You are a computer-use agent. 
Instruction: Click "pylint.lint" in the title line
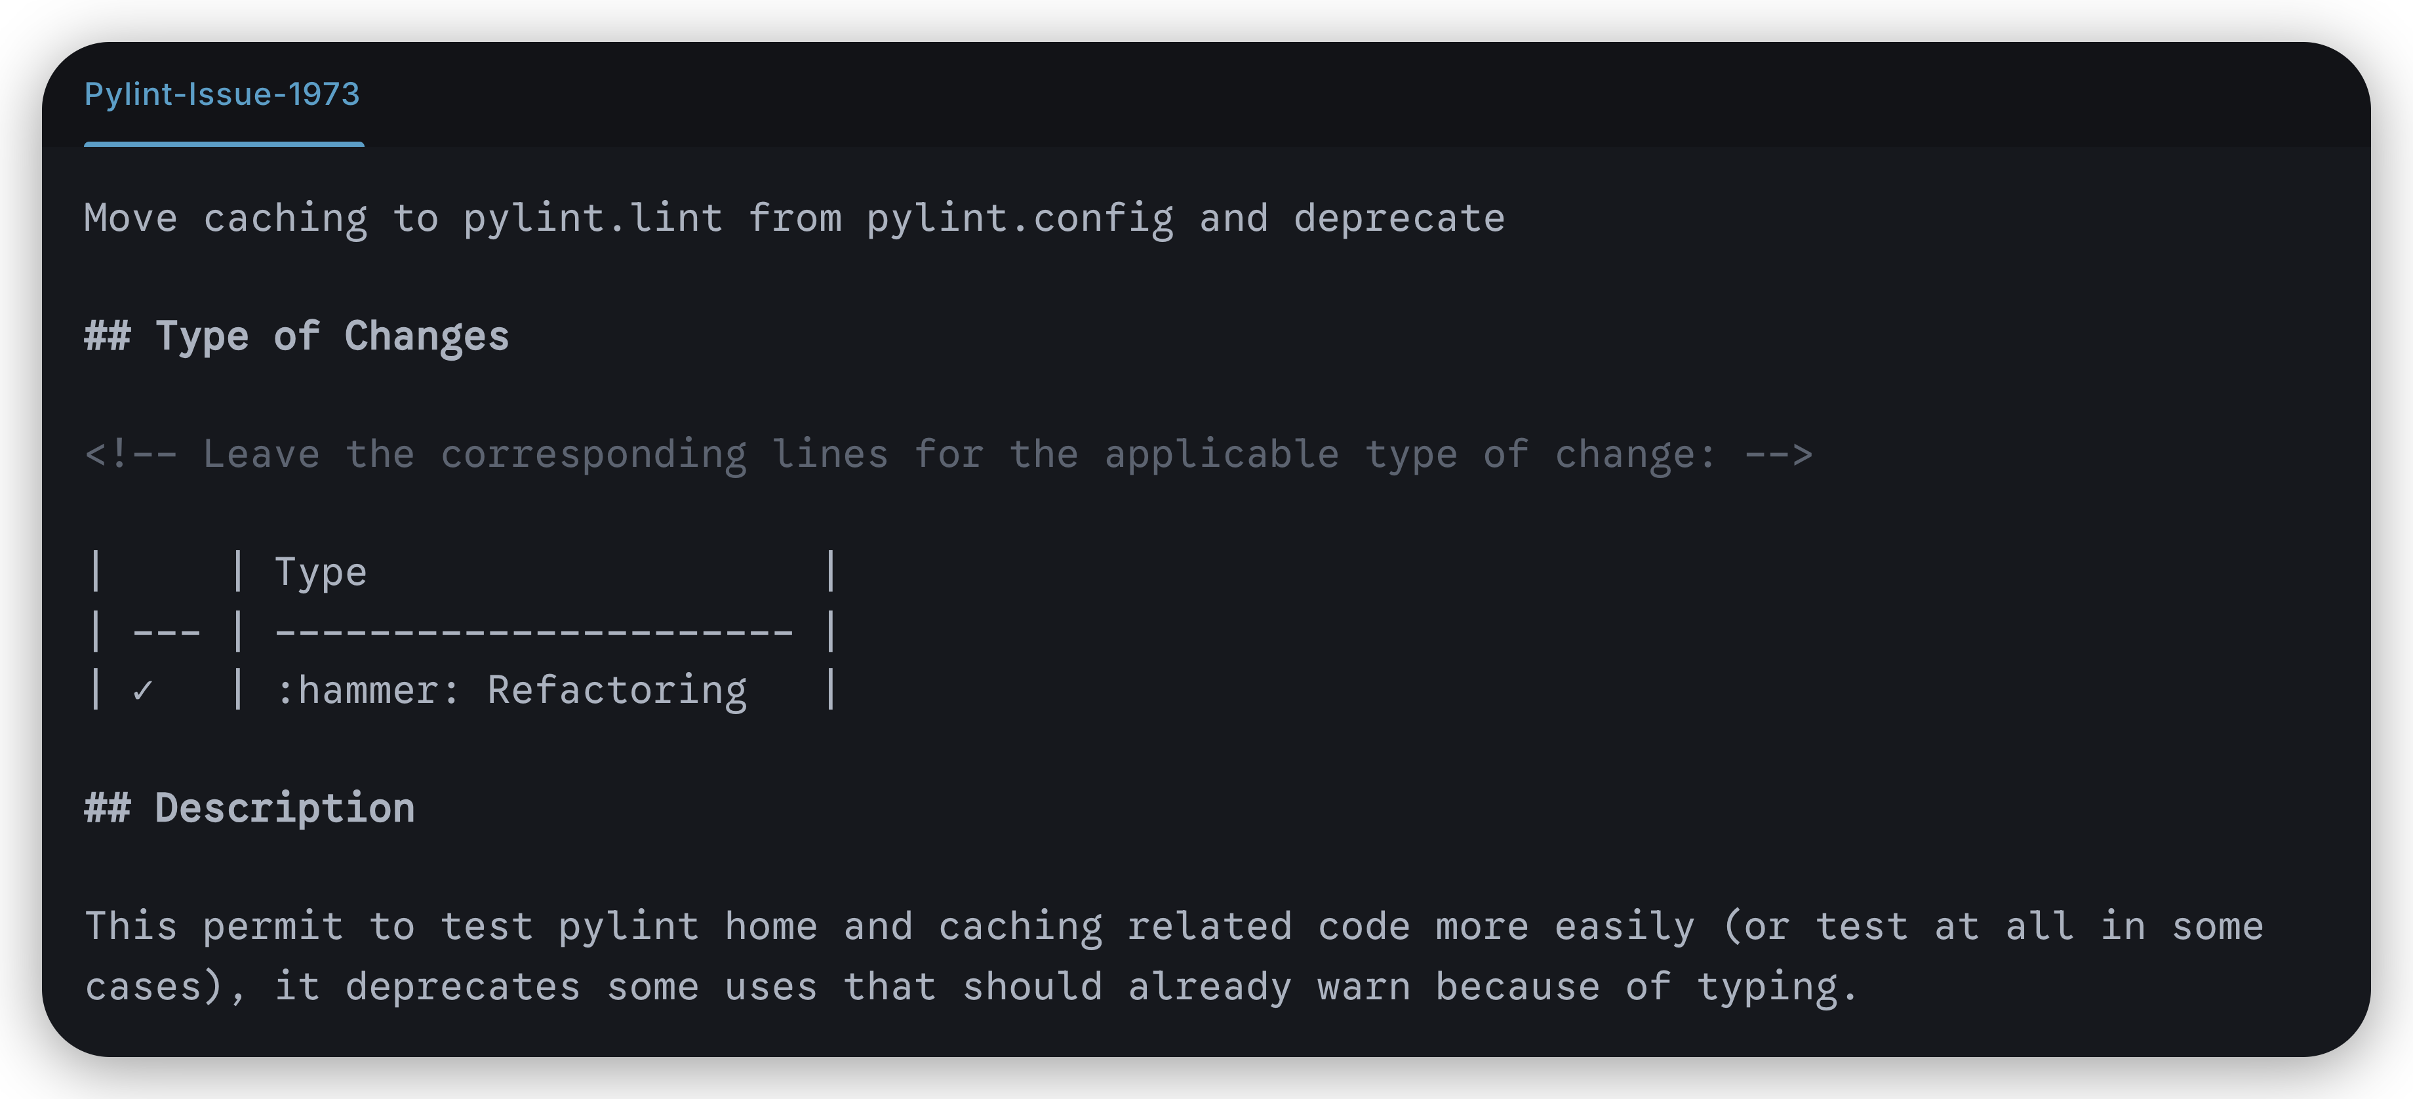592,218
